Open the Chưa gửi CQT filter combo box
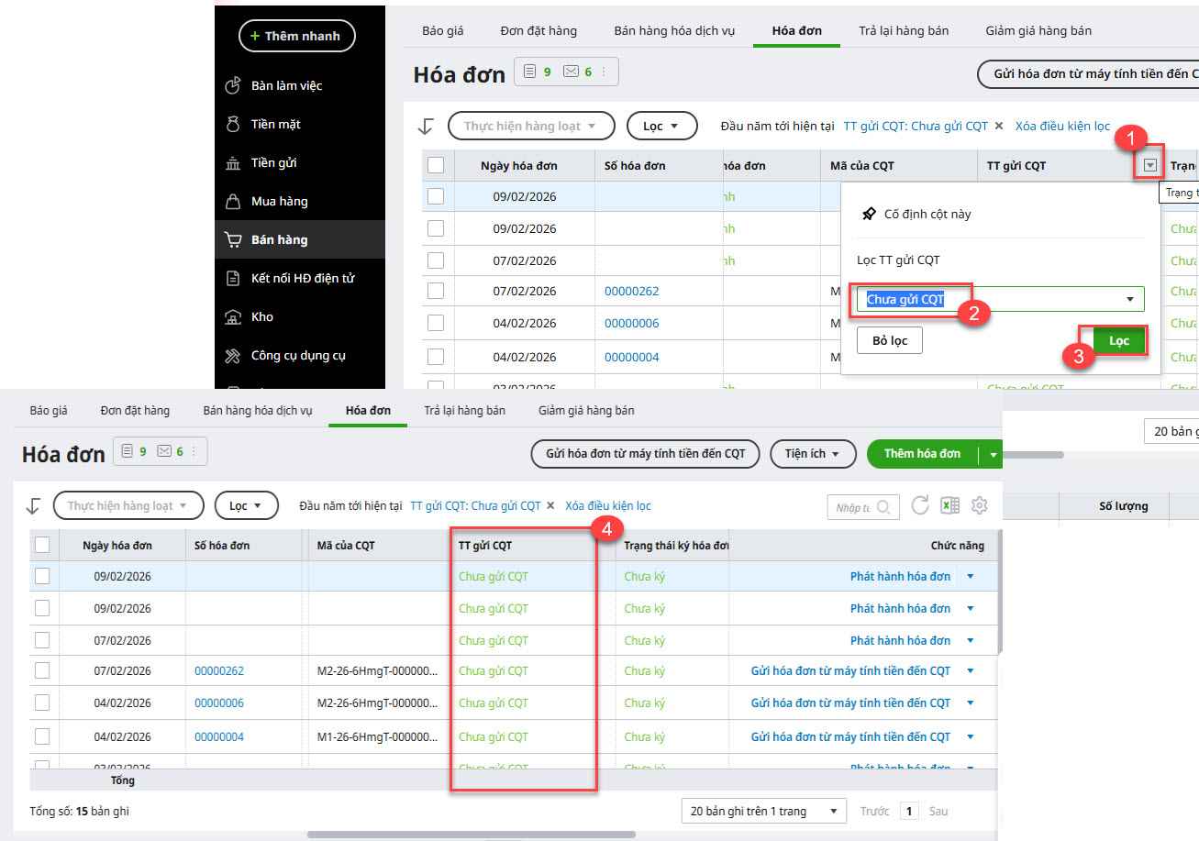The width and height of the screenshot is (1199, 841). (1000, 299)
